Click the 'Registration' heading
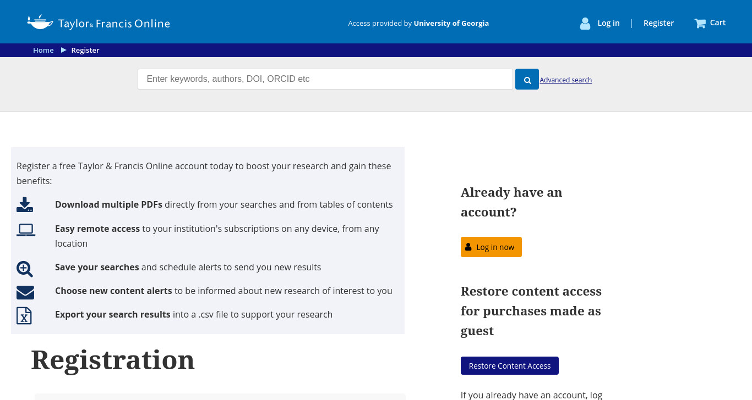Viewport: 752px width, 400px height. pos(113,360)
